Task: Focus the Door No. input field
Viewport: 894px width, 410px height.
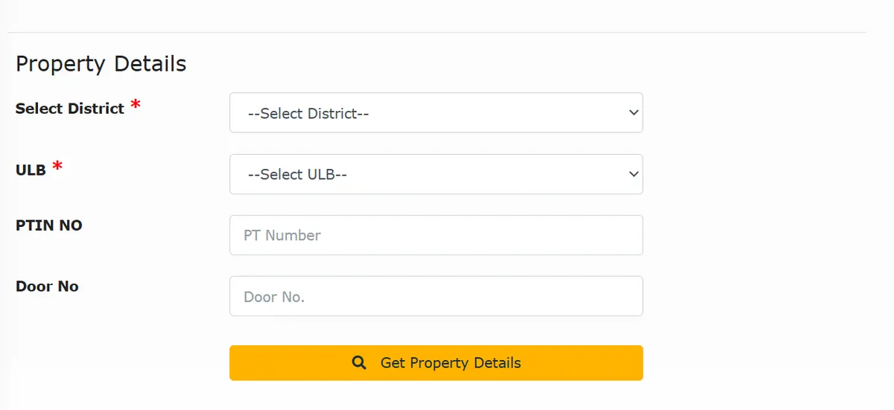Action: [436, 296]
